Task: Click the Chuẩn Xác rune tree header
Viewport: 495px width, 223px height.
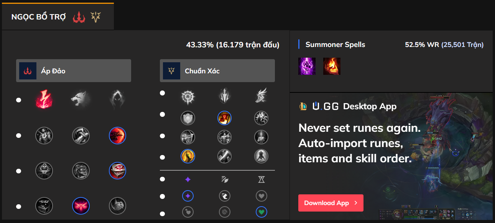Action: click(x=217, y=71)
